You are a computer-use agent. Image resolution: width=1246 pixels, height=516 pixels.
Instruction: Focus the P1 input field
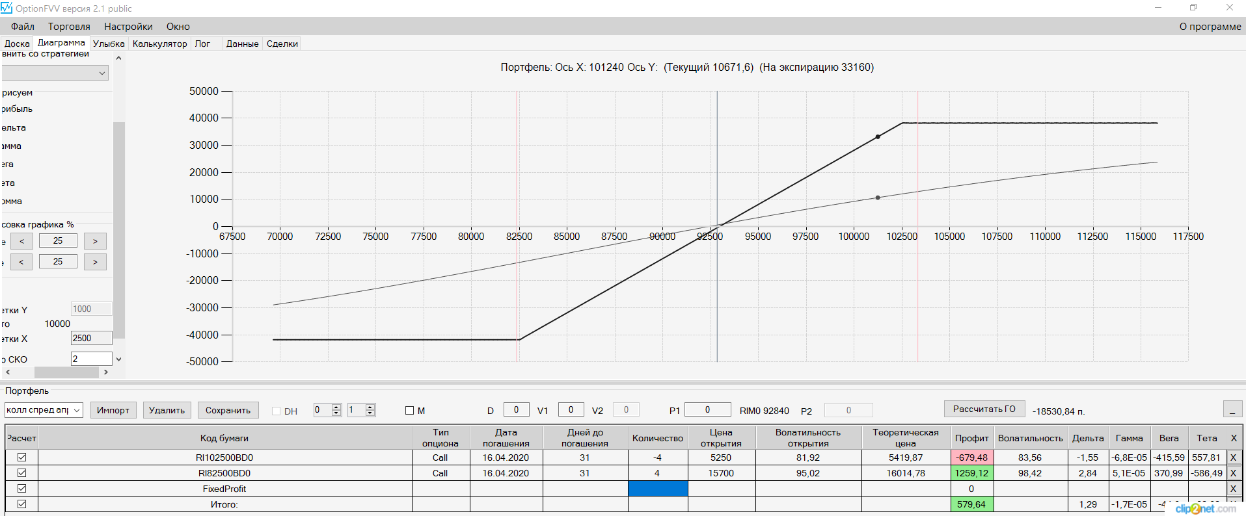coord(708,409)
